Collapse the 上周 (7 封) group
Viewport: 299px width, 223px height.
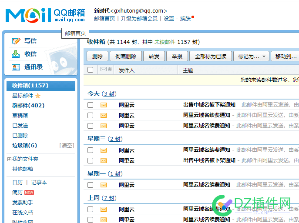[102, 198]
